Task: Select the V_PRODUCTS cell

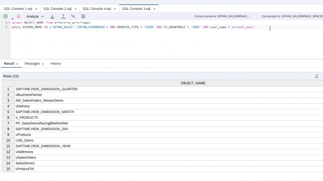Action: click(x=169, y=117)
